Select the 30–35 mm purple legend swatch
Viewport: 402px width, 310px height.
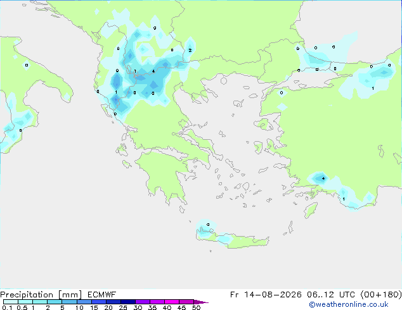142,302
